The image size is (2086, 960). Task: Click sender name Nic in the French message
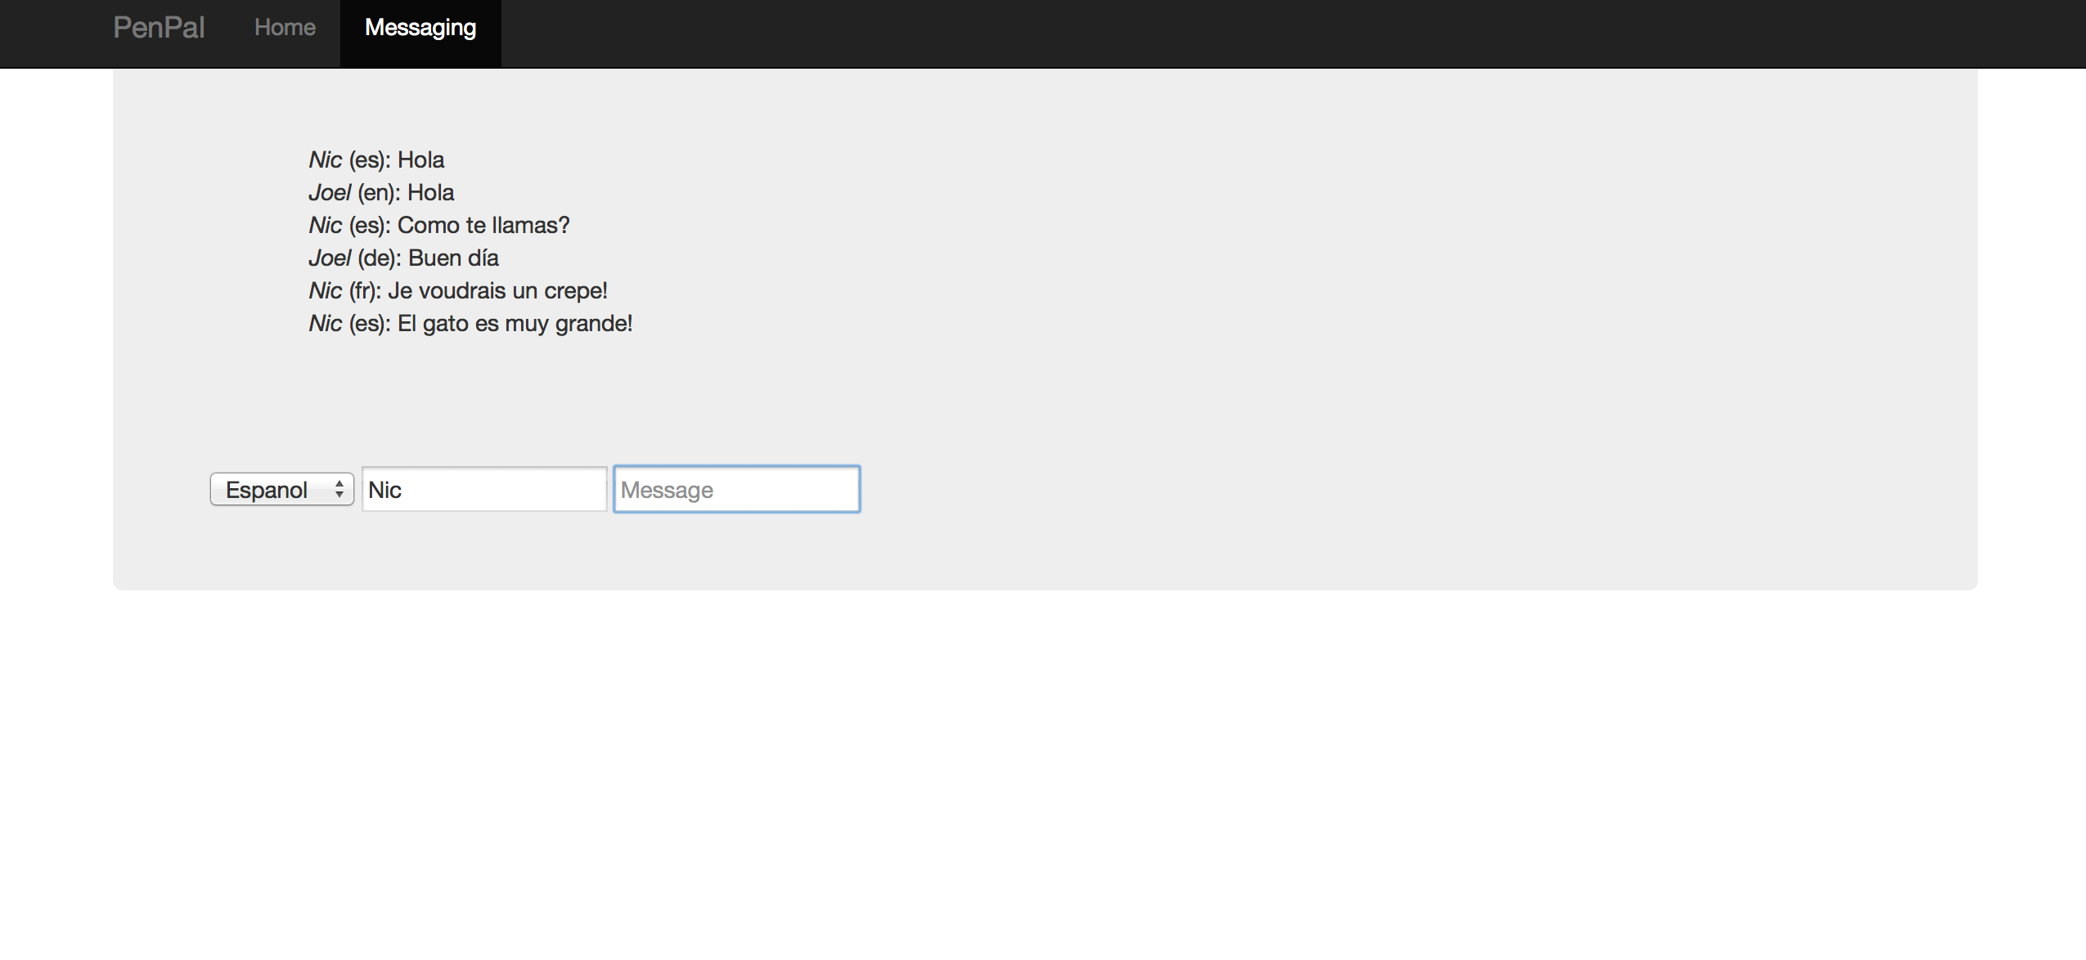click(x=326, y=291)
